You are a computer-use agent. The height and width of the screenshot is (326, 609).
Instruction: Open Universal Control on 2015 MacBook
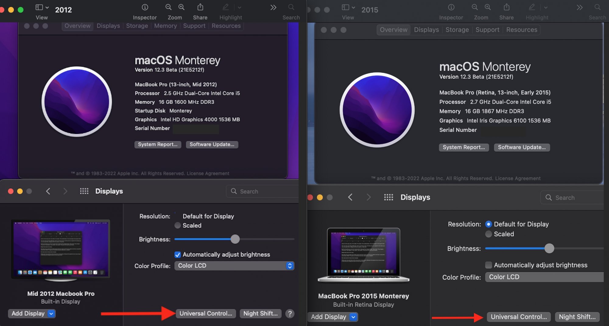[519, 317]
